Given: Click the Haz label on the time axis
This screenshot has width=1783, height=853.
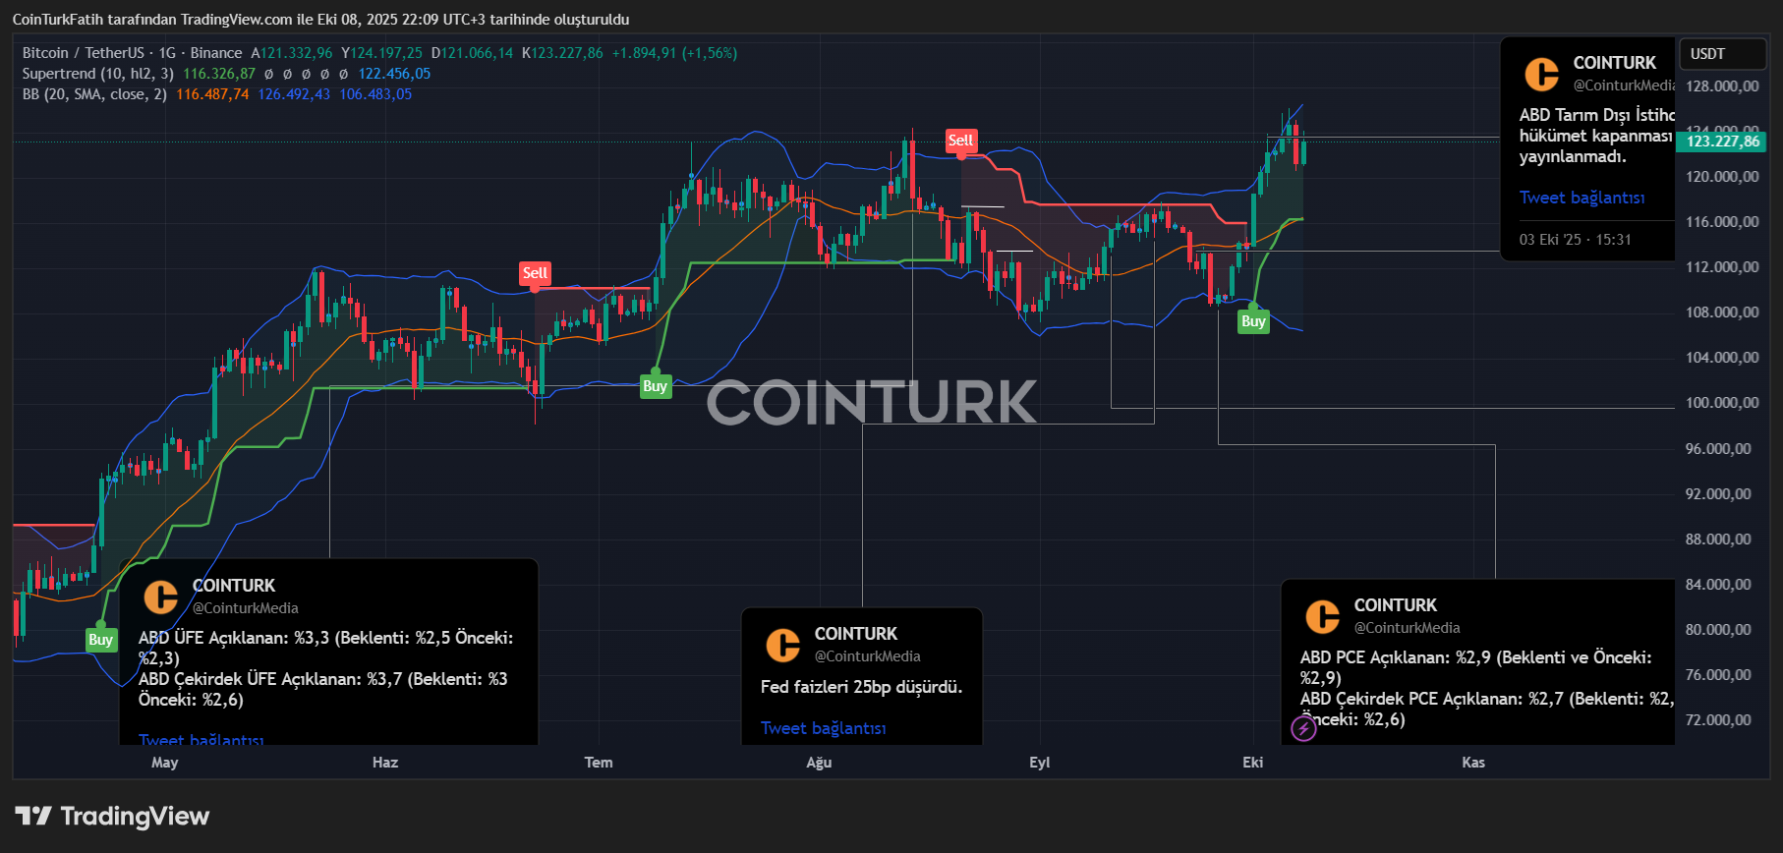Looking at the screenshot, I should [x=385, y=763].
